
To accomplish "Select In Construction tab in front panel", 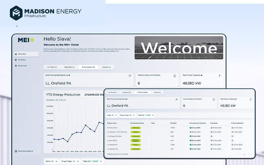I will pos(143,92).
